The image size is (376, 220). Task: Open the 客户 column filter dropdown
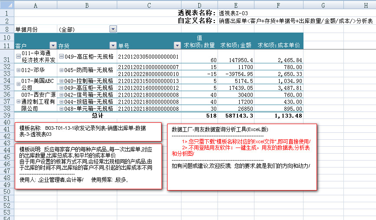click(x=53, y=46)
